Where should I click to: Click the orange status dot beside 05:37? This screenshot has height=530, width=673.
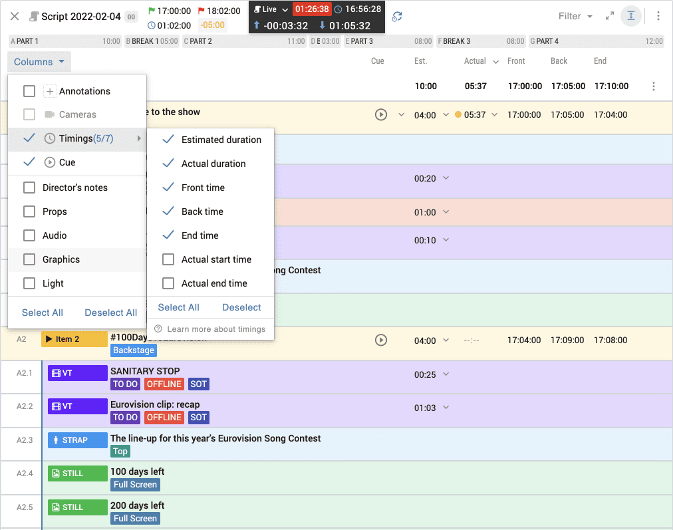458,114
